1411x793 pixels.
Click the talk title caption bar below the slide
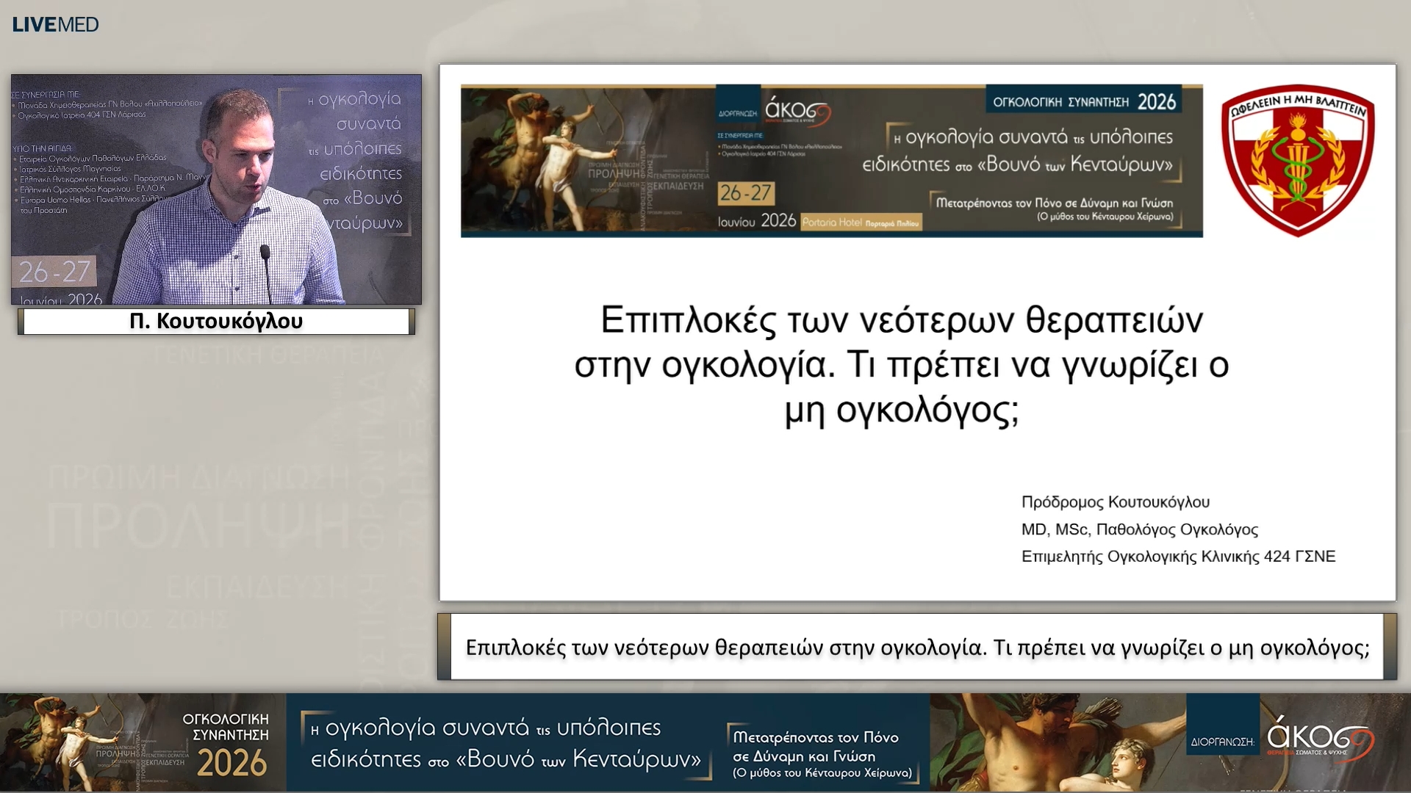point(917,647)
